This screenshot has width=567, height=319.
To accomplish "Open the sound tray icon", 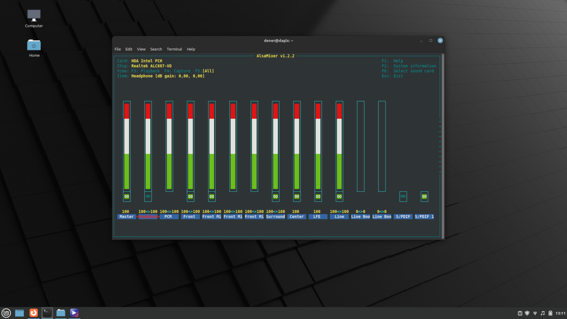I will 543,313.
